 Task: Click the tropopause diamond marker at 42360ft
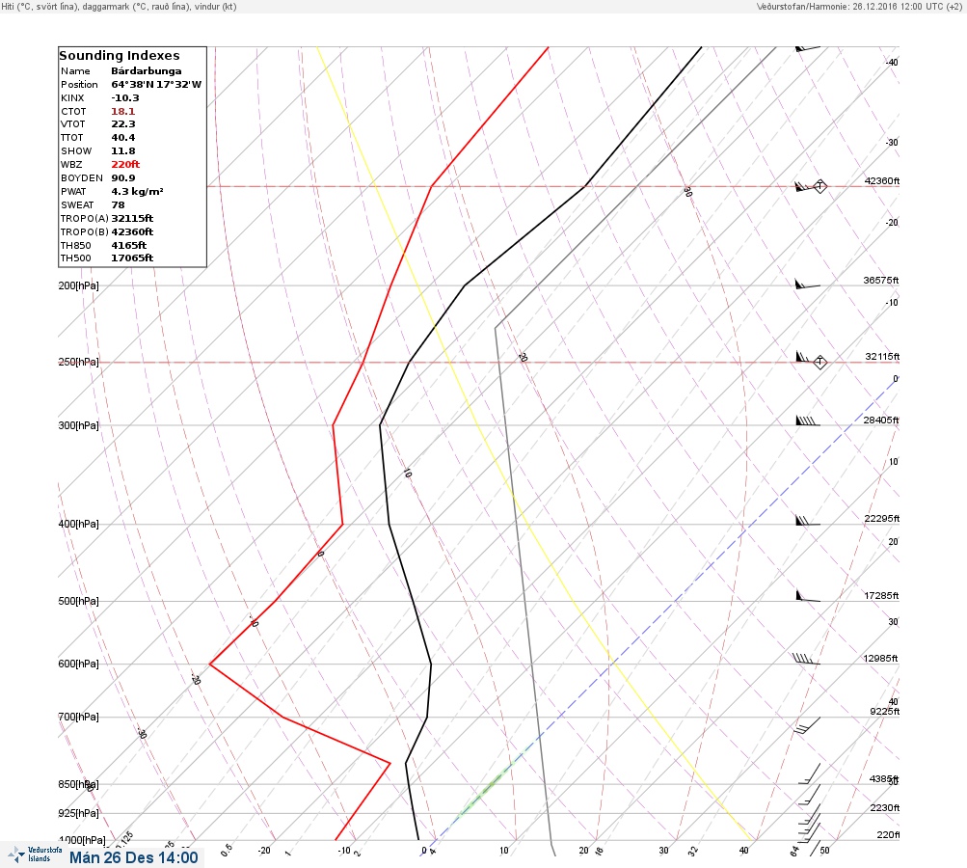pyautogui.click(x=819, y=186)
